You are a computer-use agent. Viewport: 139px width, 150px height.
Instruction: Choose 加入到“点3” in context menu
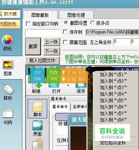[x=113, y=87]
